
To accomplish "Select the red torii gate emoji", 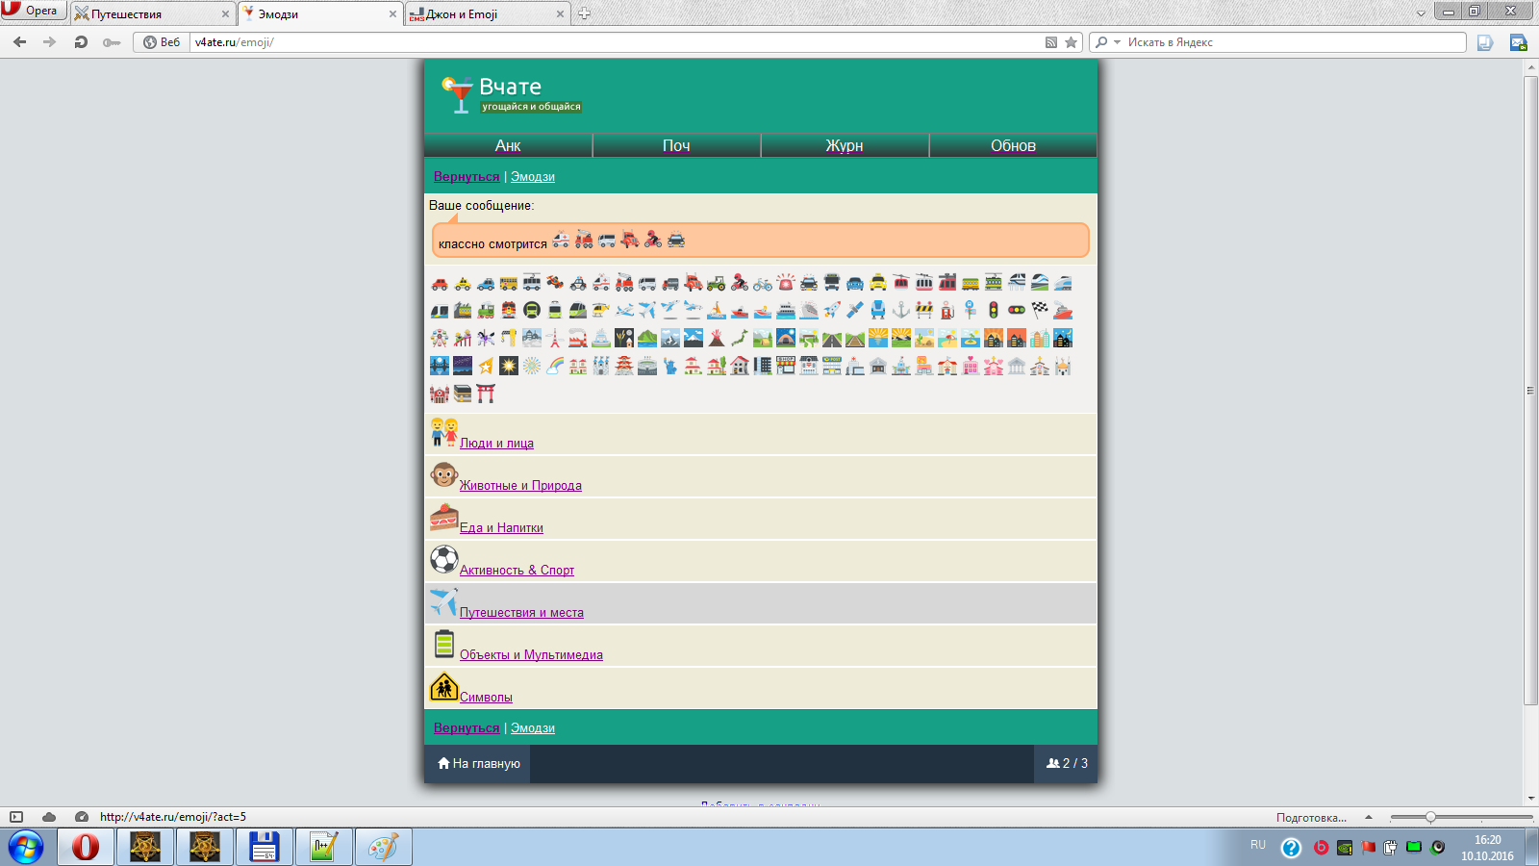I will [x=486, y=394].
